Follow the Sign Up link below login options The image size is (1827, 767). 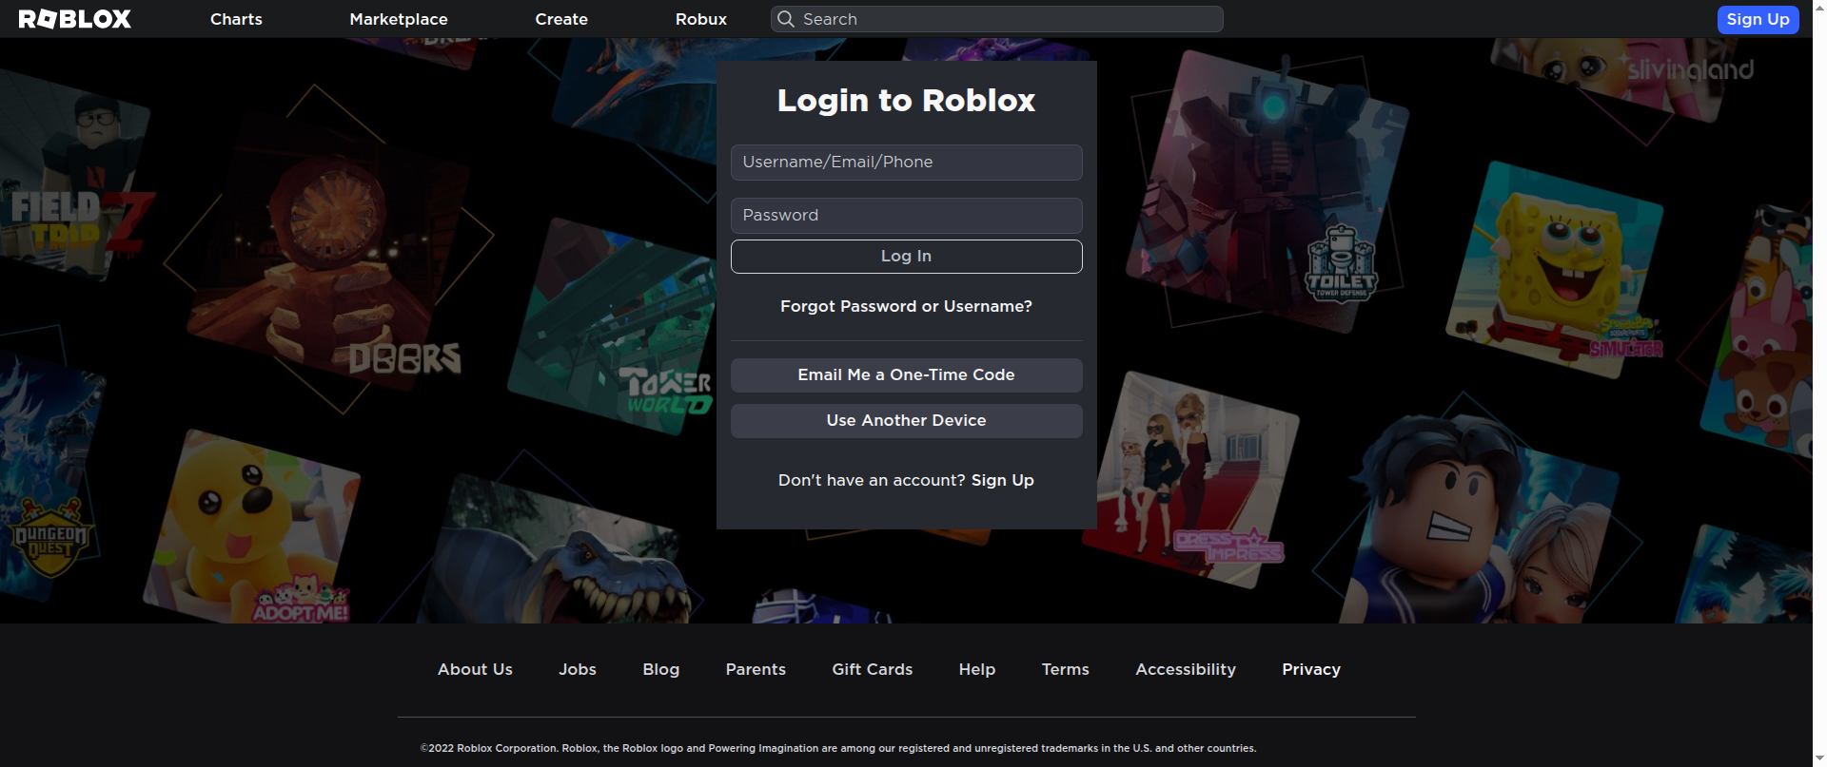point(1002,480)
